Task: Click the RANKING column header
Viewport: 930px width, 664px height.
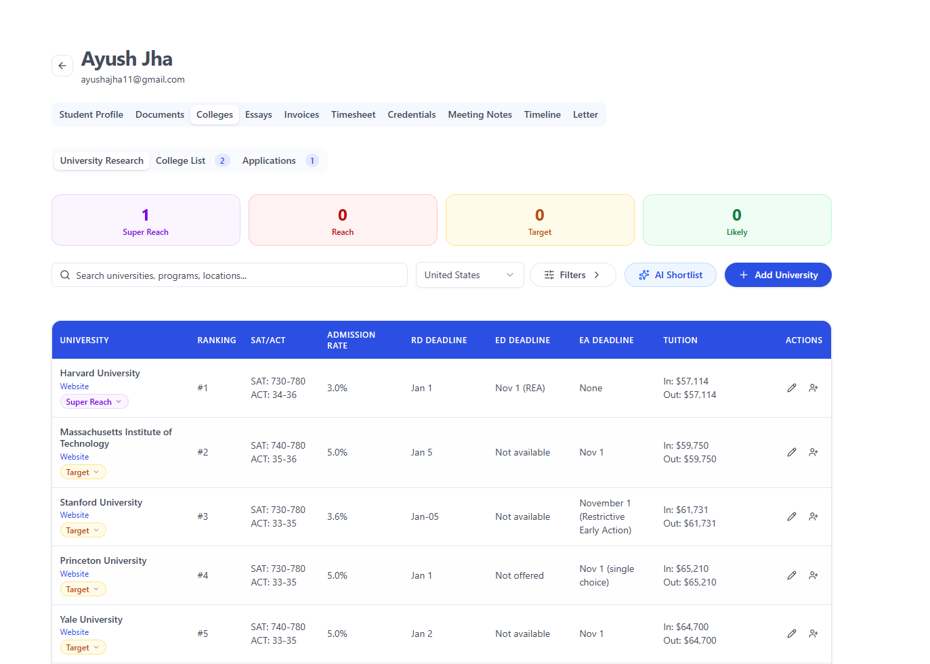Action: [x=217, y=340]
